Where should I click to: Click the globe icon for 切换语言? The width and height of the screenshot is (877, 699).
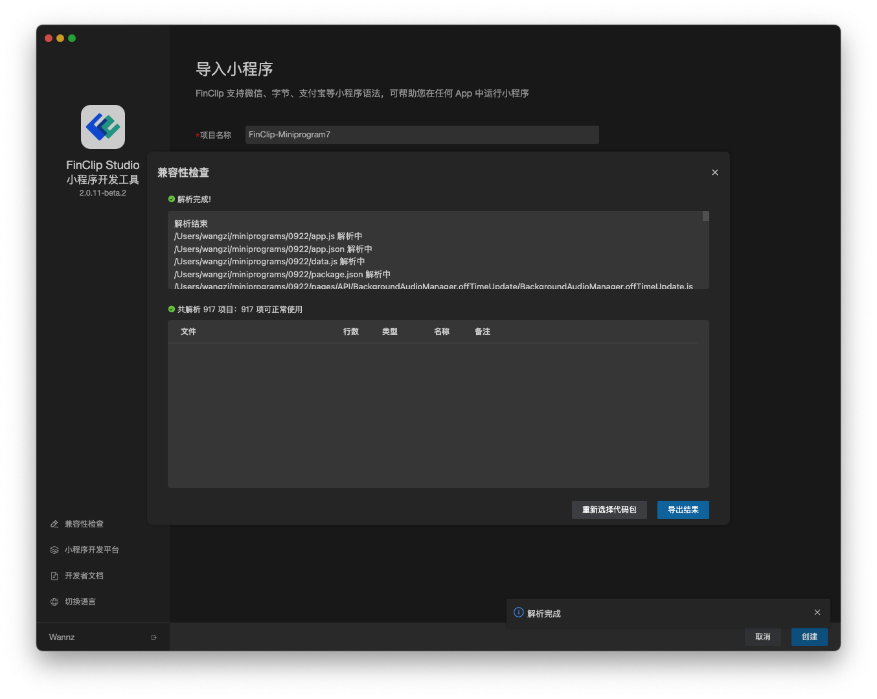pos(54,601)
